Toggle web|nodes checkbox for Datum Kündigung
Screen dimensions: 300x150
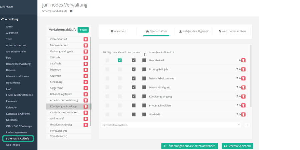pyautogui.click(x=134, y=87)
